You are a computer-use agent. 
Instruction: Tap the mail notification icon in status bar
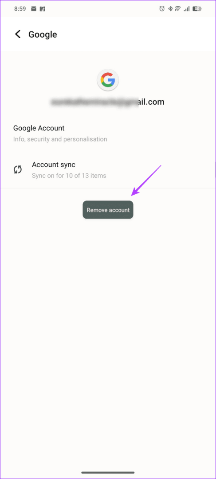pos(34,9)
